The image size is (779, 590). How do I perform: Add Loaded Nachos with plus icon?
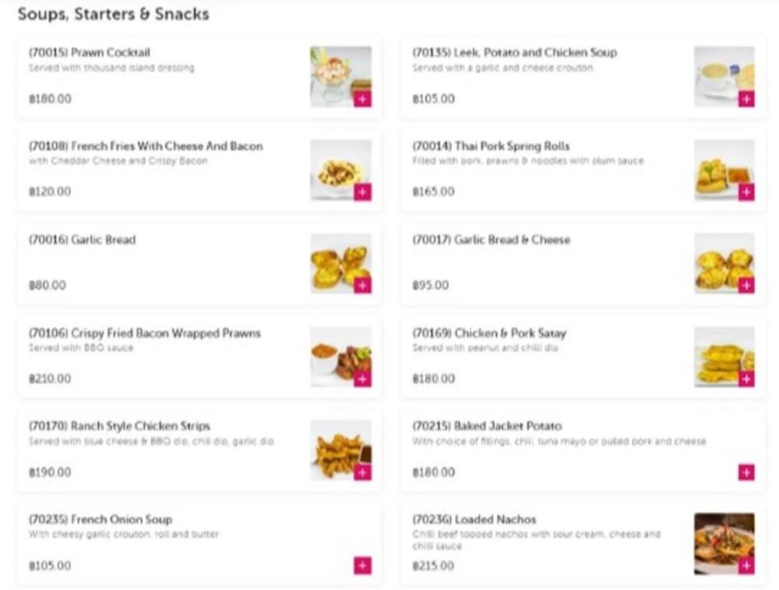(x=747, y=566)
